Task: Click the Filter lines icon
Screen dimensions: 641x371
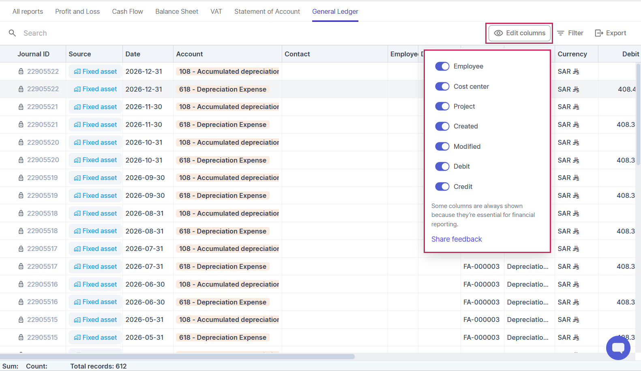Action: [x=561, y=33]
